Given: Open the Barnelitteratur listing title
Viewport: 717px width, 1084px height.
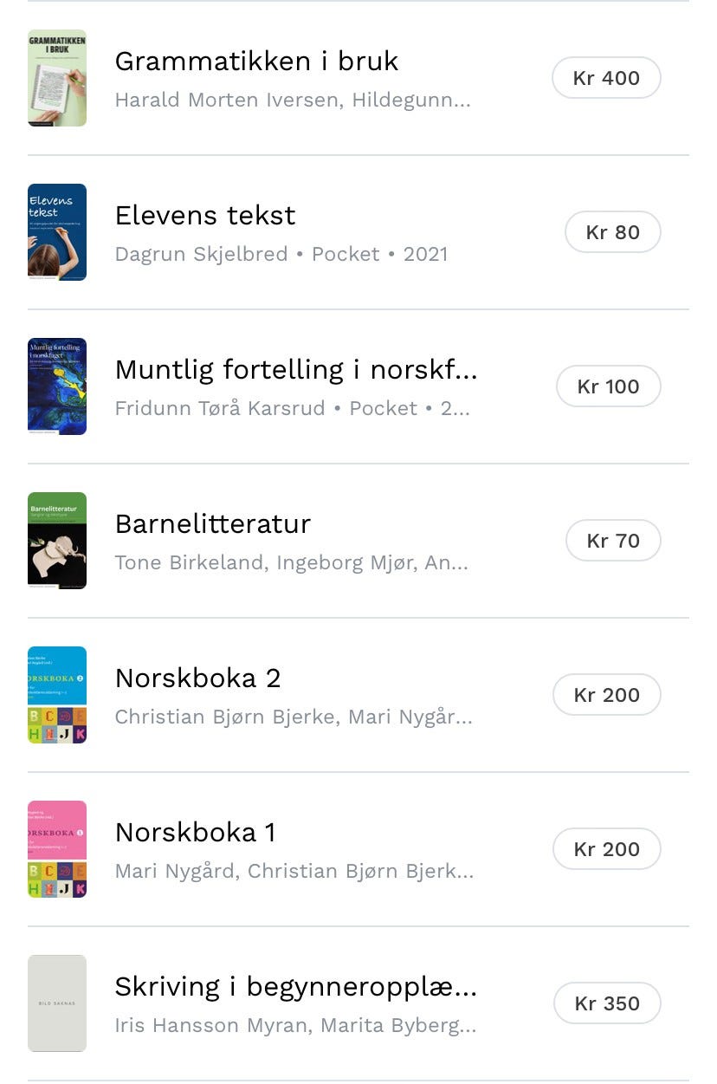Looking at the screenshot, I should tap(213, 523).
